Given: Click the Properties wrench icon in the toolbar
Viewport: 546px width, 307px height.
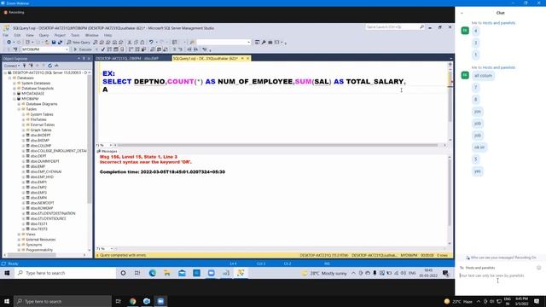Looking at the screenshot, I should tap(264, 42).
